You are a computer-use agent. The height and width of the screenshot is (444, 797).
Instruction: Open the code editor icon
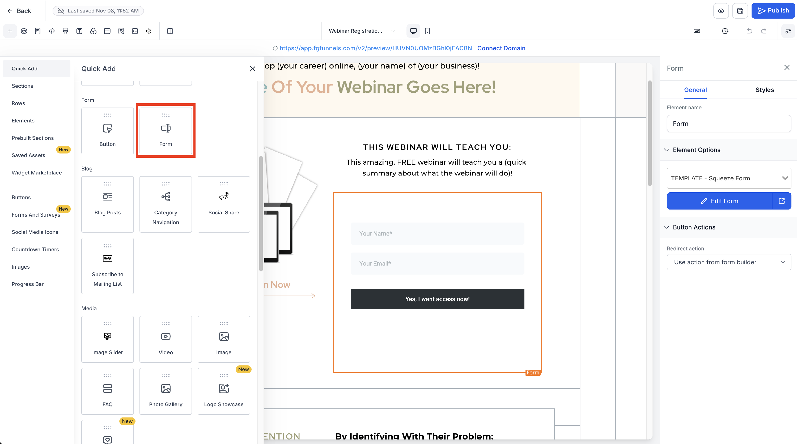tap(51, 31)
